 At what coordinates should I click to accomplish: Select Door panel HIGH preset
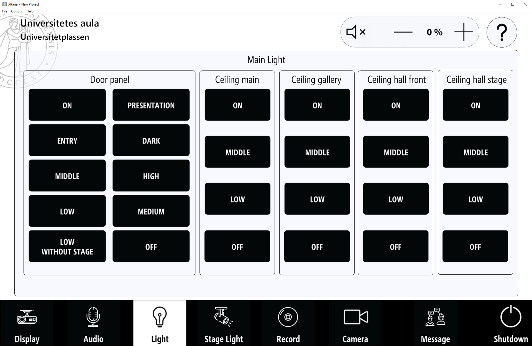tap(151, 176)
